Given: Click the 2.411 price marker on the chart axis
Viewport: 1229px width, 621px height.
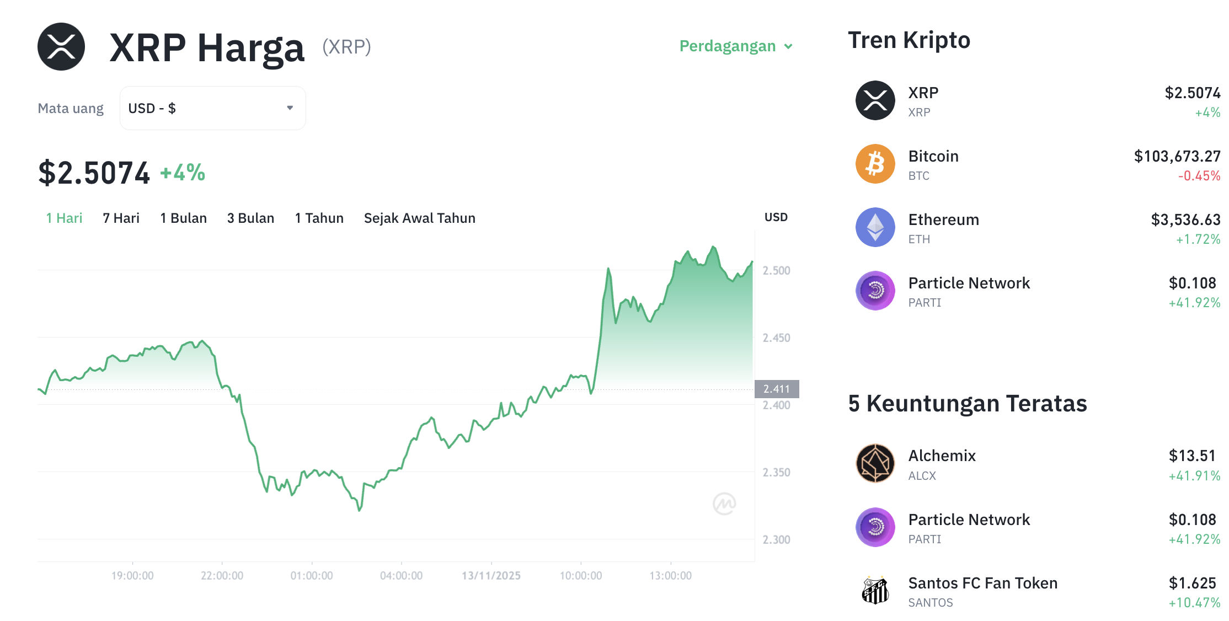Looking at the screenshot, I should click(x=778, y=389).
